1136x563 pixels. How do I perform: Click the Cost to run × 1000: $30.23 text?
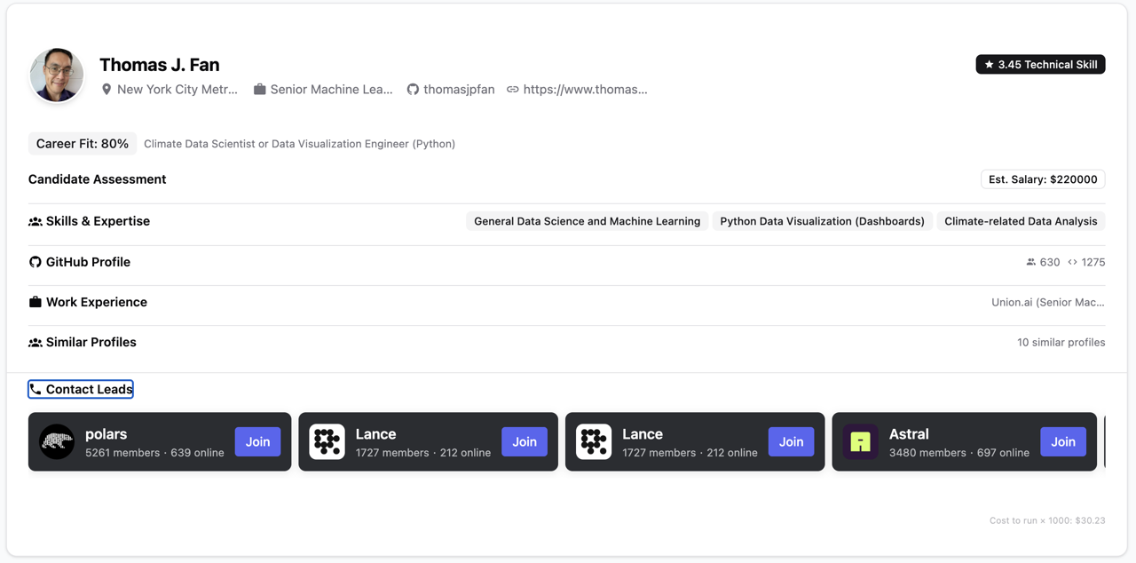[x=1047, y=520]
